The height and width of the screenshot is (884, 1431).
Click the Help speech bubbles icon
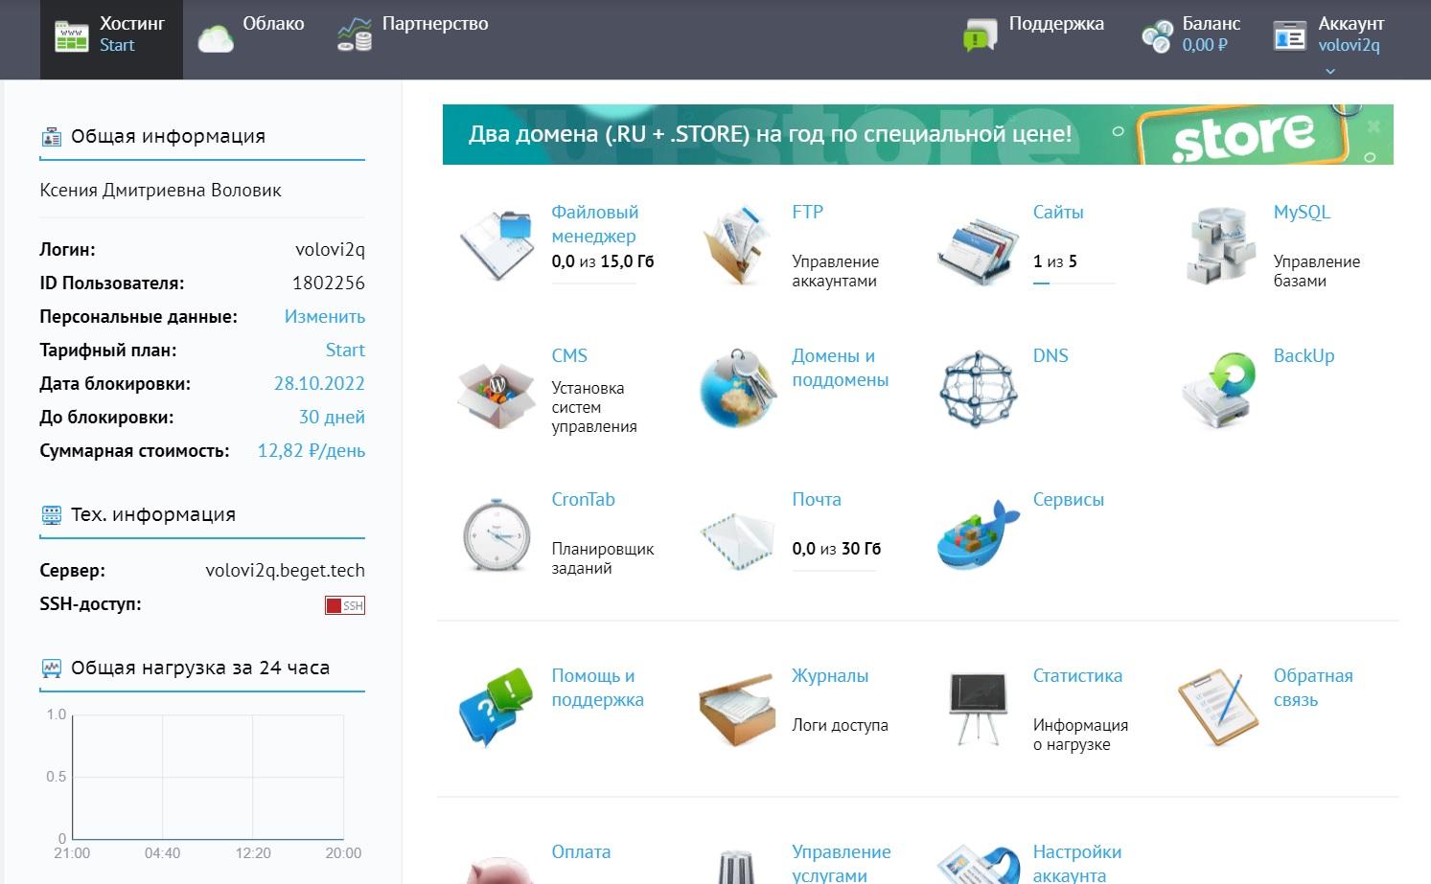click(x=496, y=707)
